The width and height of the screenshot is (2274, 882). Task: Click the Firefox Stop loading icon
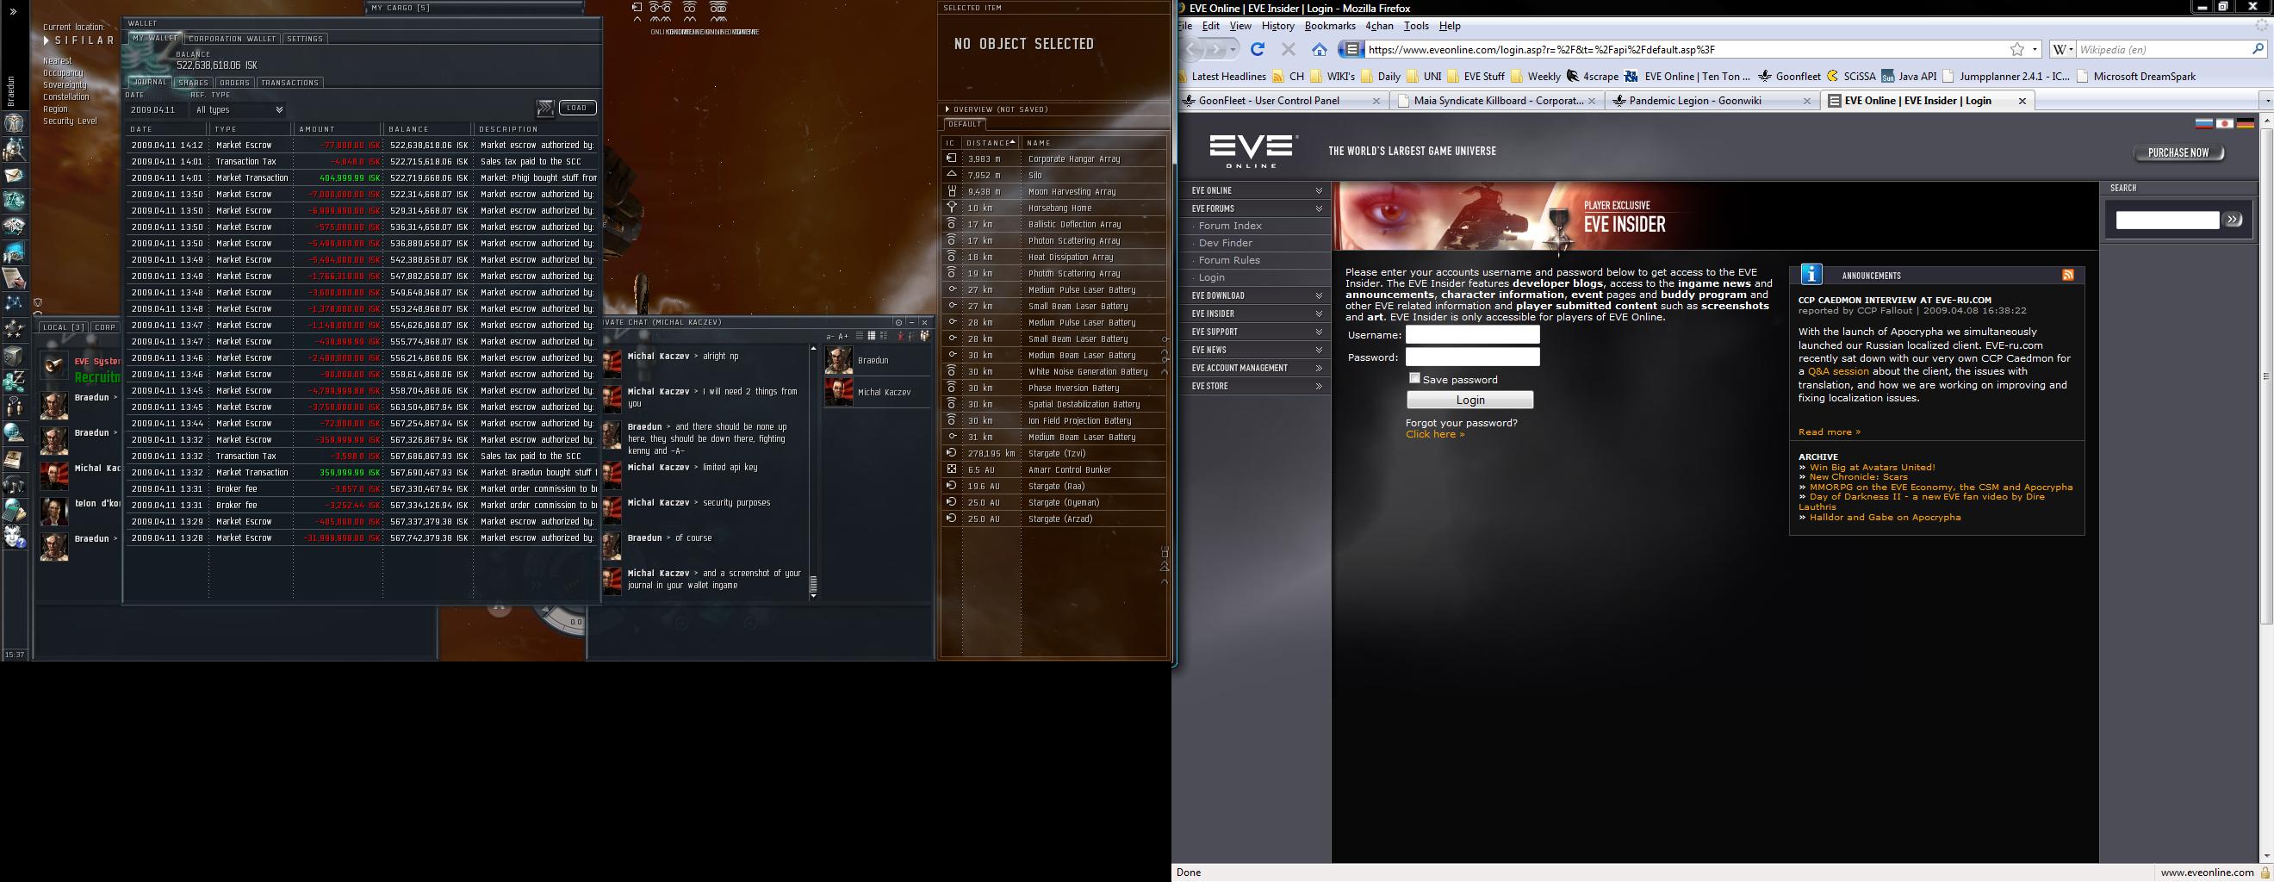[1288, 49]
